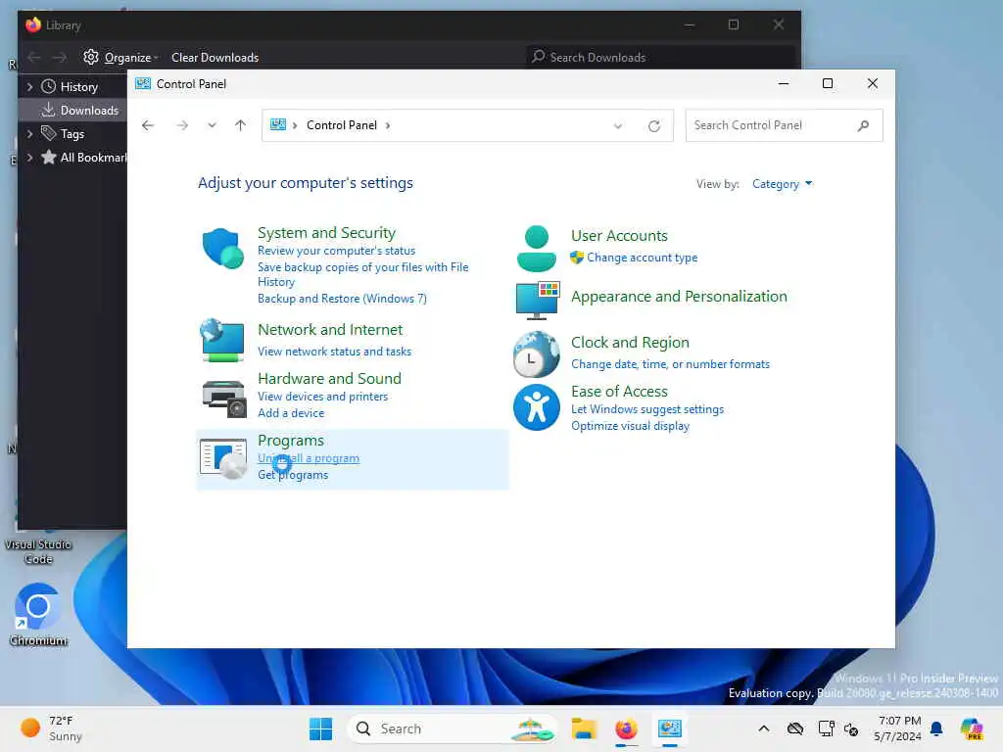Open the Clock and Region heading
Screen dimensions: 1003x752
click(630, 342)
